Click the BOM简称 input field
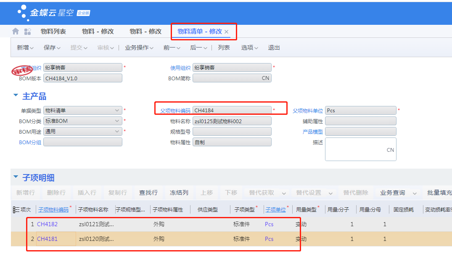The height and width of the screenshot is (259, 452). click(x=232, y=78)
